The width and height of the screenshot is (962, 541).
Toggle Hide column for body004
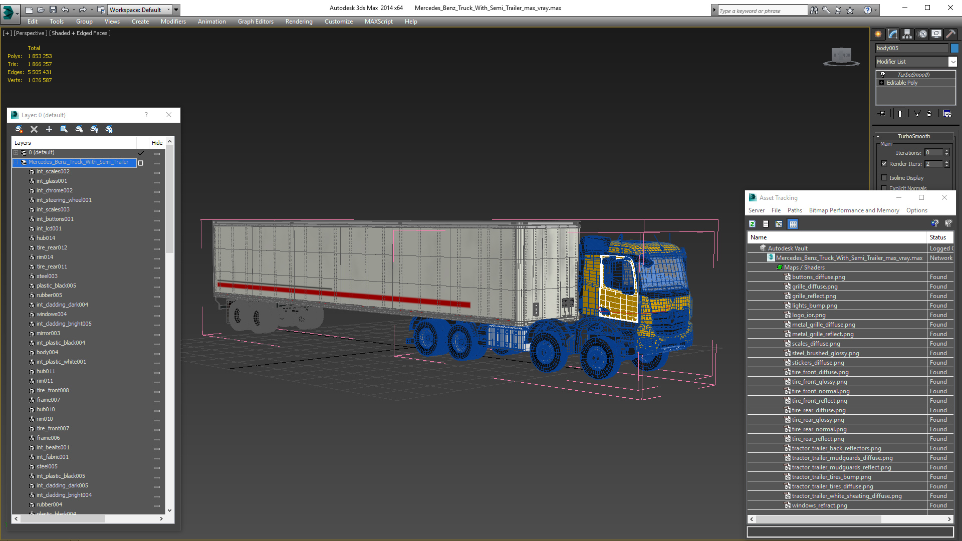pyautogui.click(x=157, y=354)
